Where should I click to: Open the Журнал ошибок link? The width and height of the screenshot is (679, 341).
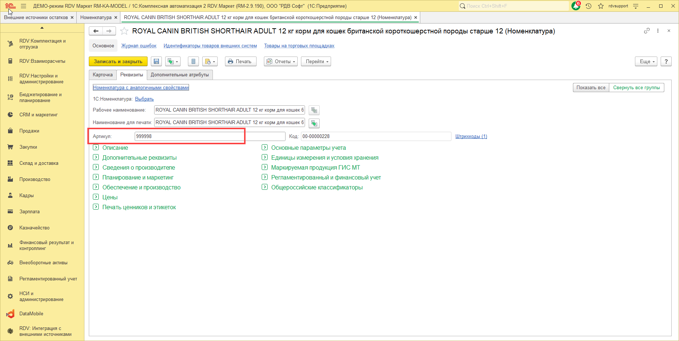point(139,46)
